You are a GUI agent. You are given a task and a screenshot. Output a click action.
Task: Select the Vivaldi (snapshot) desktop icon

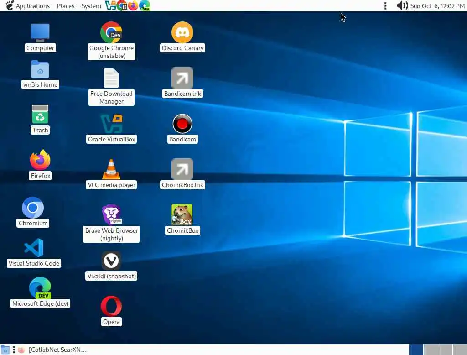tap(111, 261)
